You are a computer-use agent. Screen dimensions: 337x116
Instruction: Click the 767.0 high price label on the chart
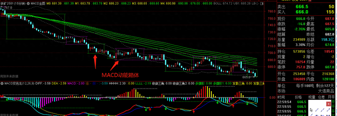[x=8, y=8]
